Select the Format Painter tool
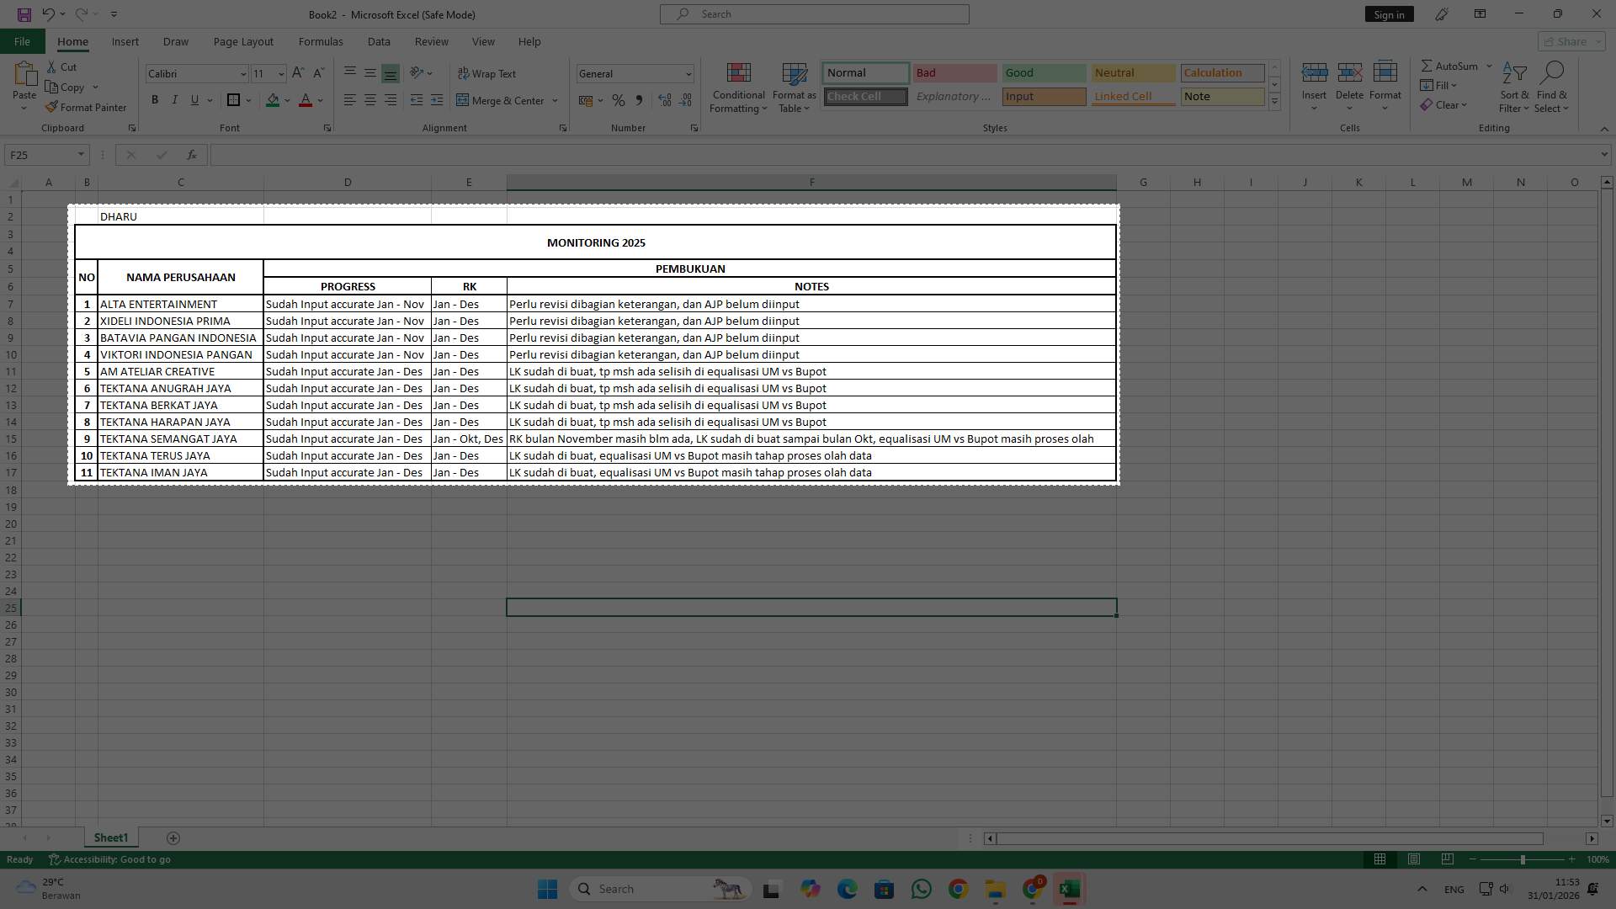The image size is (1616, 909). point(87,107)
